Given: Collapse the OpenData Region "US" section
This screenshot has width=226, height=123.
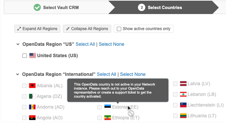Looking at the screenshot, I should tap(18, 44).
